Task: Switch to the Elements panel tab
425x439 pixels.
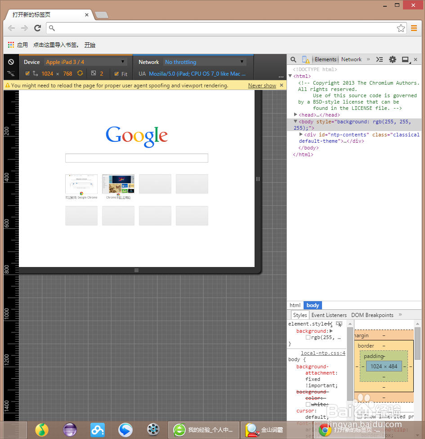Action: pyautogui.click(x=326, y=59)
